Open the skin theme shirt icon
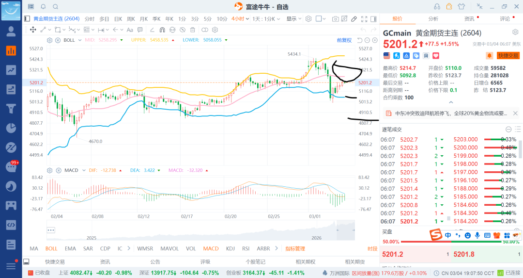 point(461,7)
